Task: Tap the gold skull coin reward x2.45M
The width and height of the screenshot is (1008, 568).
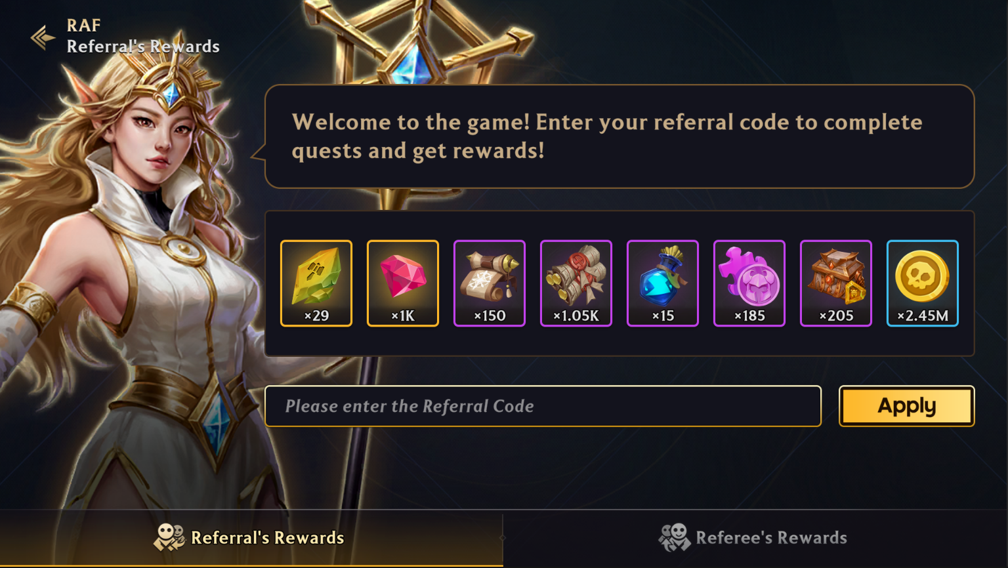Action: [923, 283]
